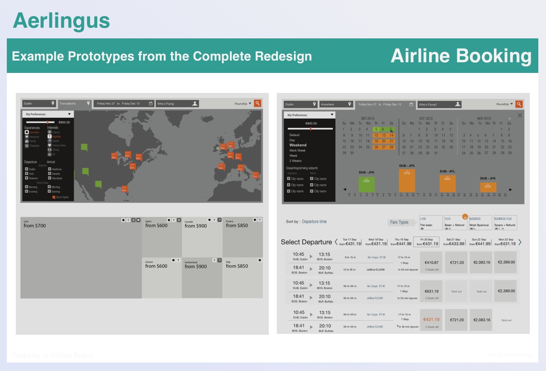This screenshot has height=371, width=546.
Task: Open Roundtrip dropdown in calendar prototype
Action: (x=505, y=104)
